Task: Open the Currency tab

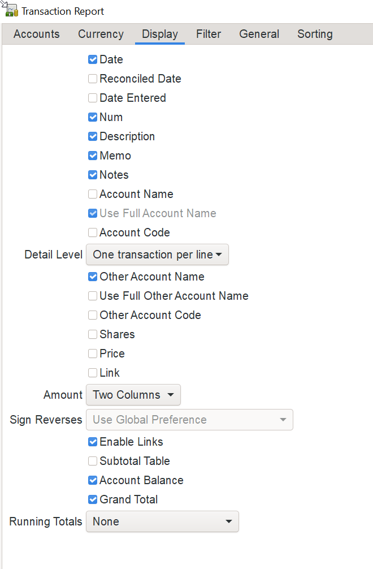Action: point(101,34)
